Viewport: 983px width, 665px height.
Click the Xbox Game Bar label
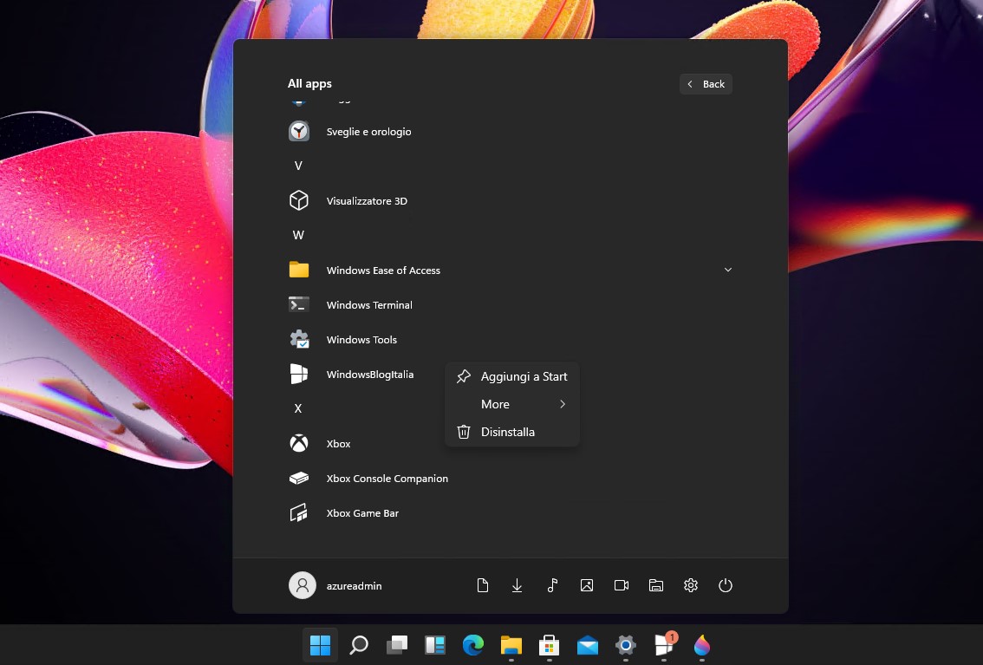click(362, 513)
